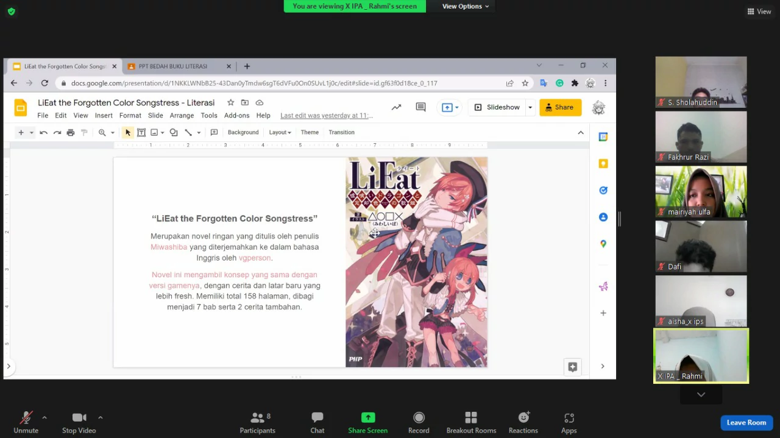The image size is (780, 438).
Task: Select the Text box tool
Action: 141,132
